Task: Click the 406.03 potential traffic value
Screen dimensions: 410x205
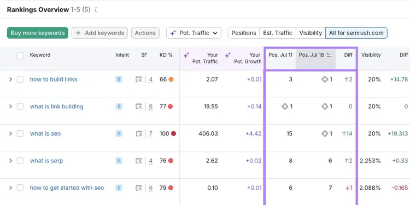Action: (208, 133)
